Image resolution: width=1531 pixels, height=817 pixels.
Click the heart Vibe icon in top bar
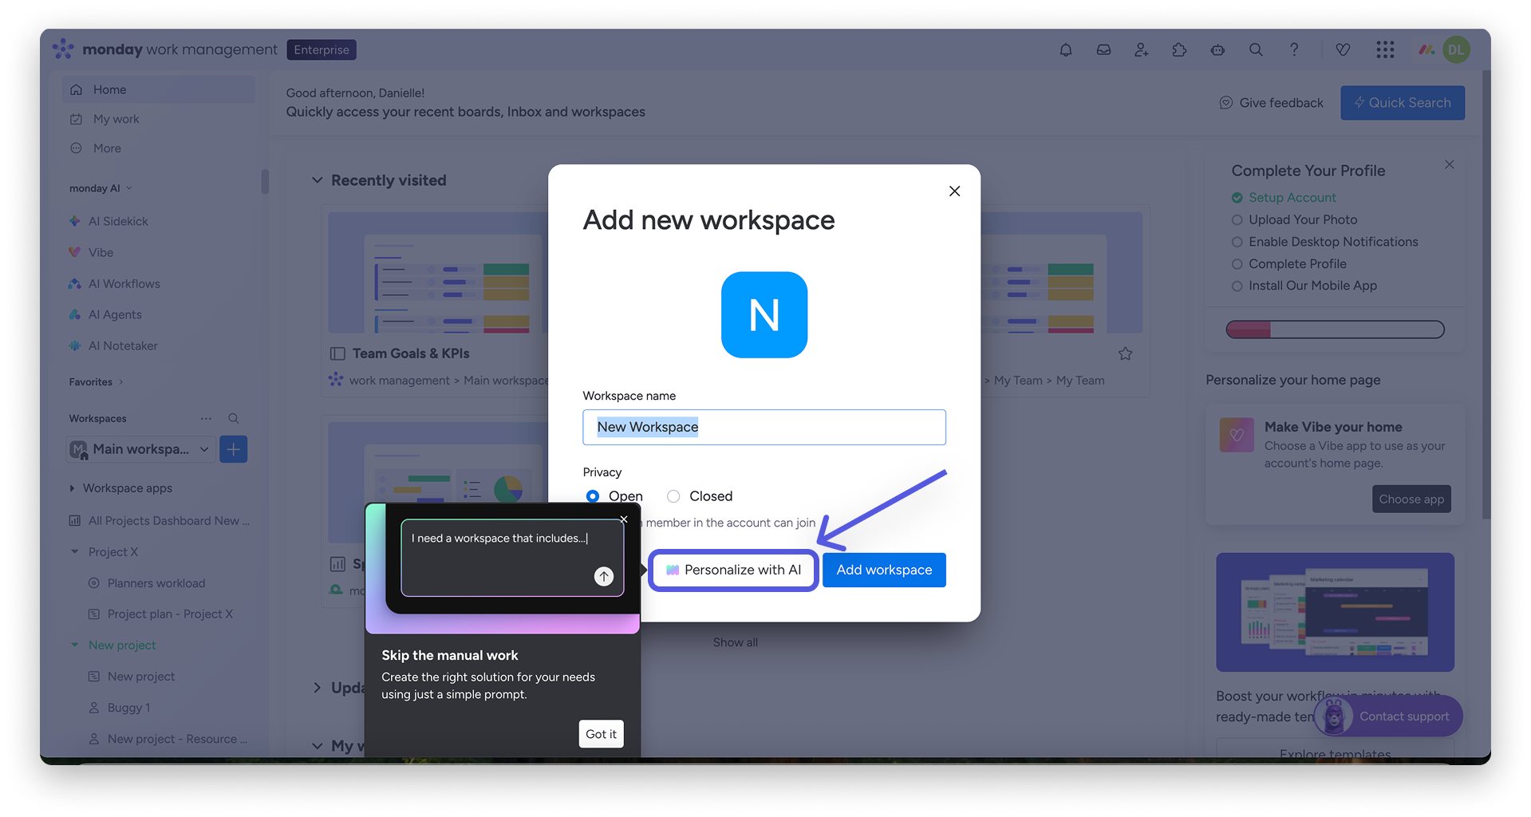point(1343,49)
